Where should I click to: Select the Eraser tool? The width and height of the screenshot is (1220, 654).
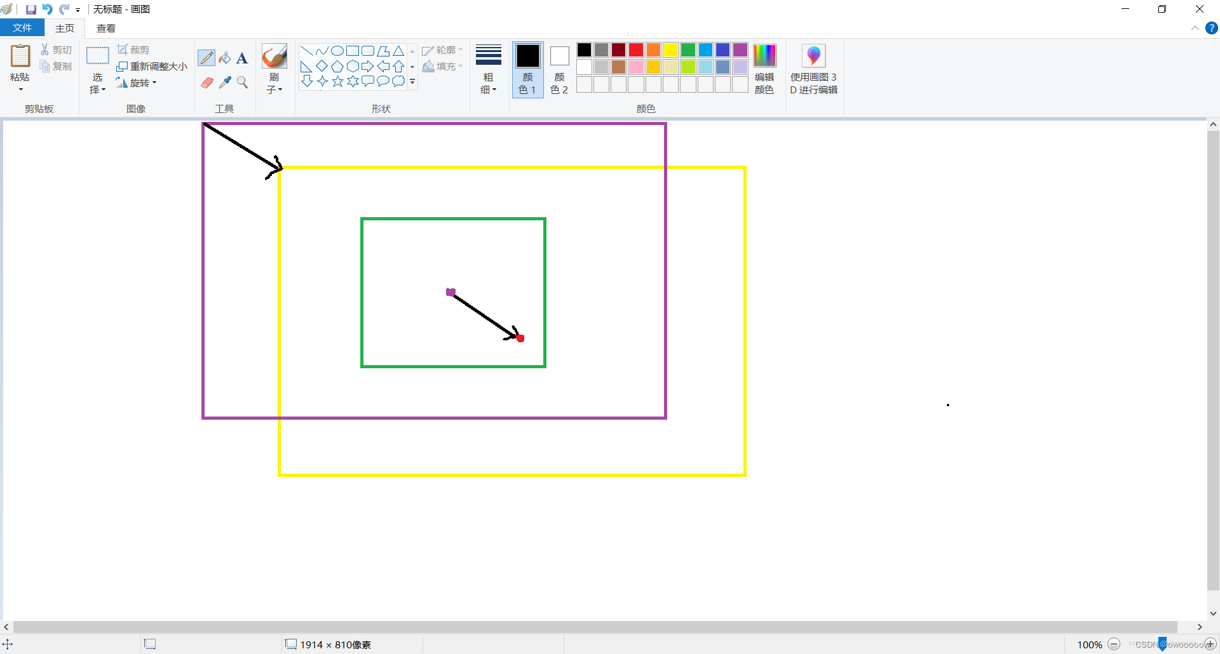coord(207,83)
